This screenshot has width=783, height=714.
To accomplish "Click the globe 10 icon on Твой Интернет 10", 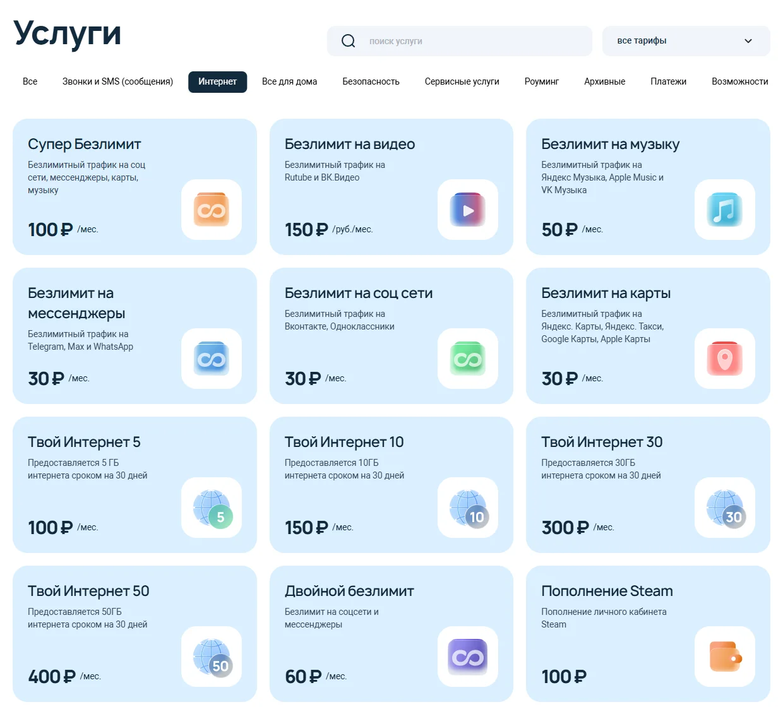I will point(468,508).
